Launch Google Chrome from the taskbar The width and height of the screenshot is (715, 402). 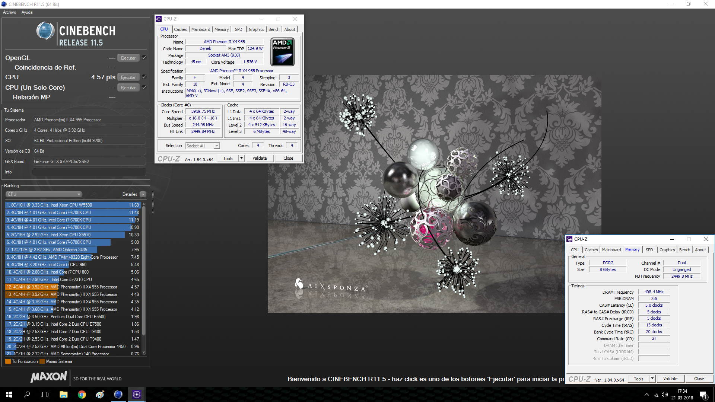[x=82, y=395]
